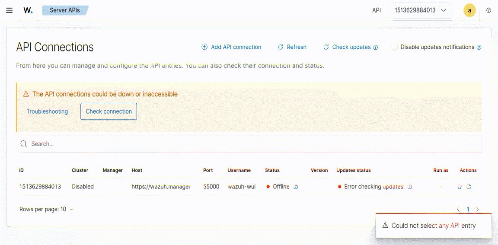Click port value 55000
The width and height of the screenshot is (498, 245).
pos(211,187)
